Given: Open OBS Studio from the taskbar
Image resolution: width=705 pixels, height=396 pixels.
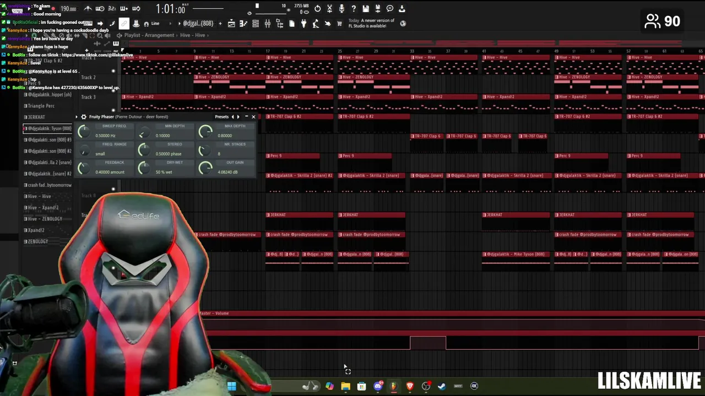Looking at the screenshot, I should point(426,386).
